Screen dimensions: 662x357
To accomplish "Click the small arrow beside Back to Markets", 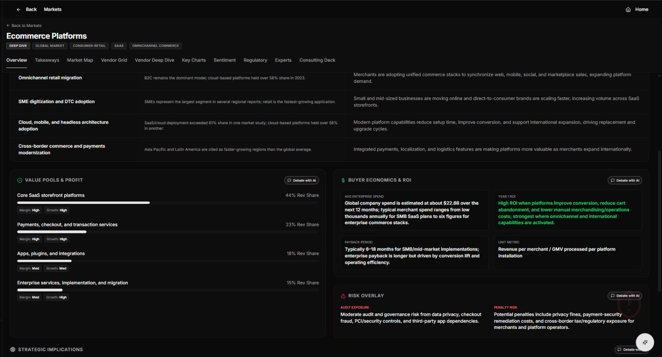I will tap(8, 26).
